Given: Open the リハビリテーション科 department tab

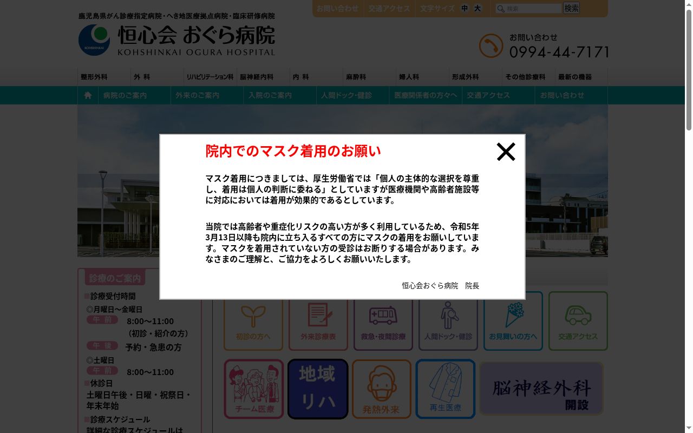Looking at the screenshot, I should pyautogui.click(x=210, y=77).
